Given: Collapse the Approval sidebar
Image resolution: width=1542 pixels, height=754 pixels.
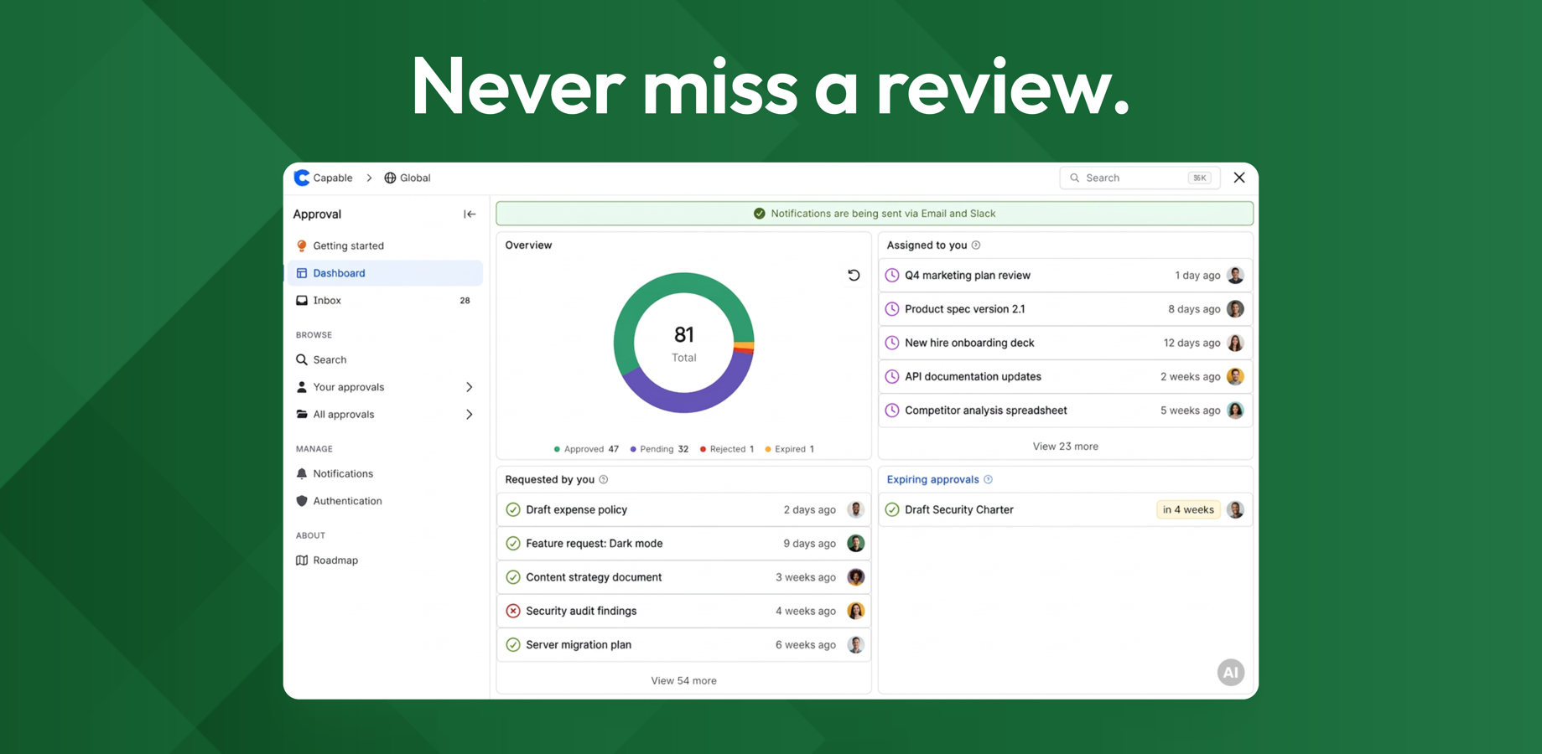Looking at the screenshot, I should click(470, 214).
